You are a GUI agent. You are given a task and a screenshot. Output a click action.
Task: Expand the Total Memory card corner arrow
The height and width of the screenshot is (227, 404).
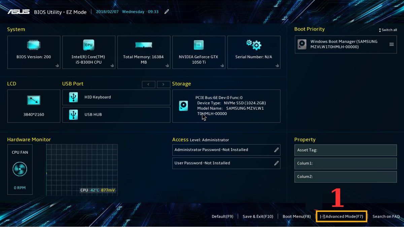(x=167, y=66)
